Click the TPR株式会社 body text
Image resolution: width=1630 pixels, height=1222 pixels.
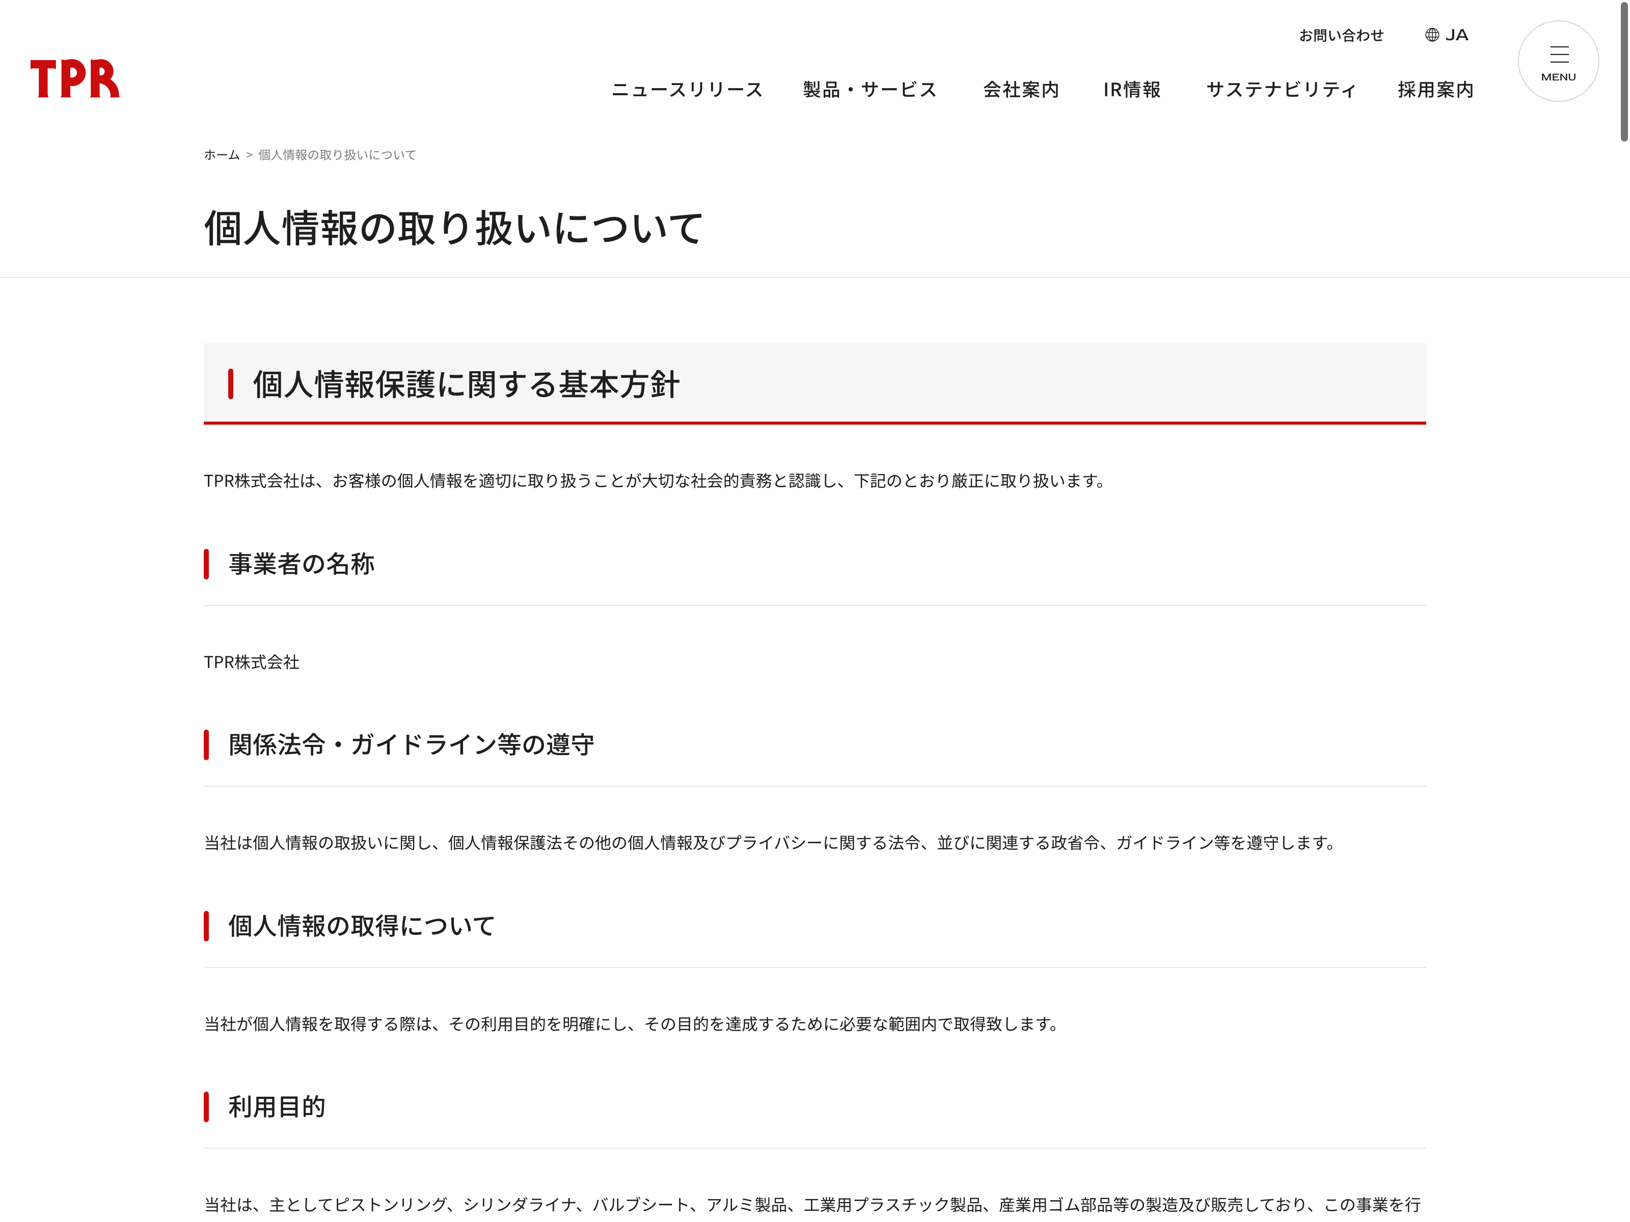251,662
